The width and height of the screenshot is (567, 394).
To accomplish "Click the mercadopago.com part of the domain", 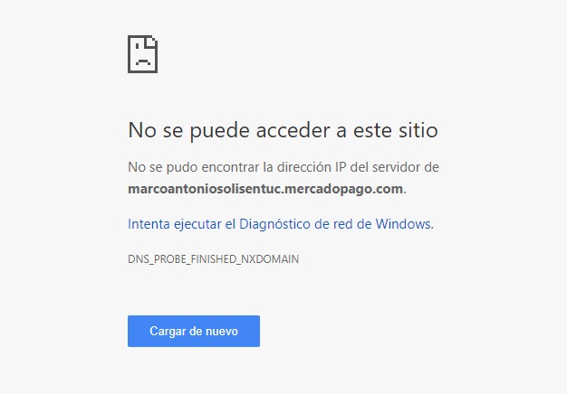I will click(x=344, y=189).
